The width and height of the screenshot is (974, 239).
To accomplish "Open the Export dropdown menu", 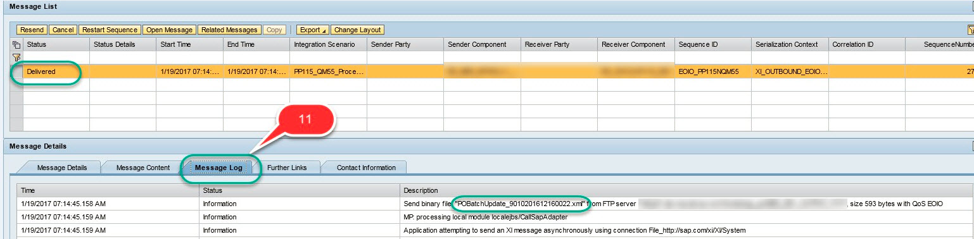I will pyautogui.click(x=313, y=30).
